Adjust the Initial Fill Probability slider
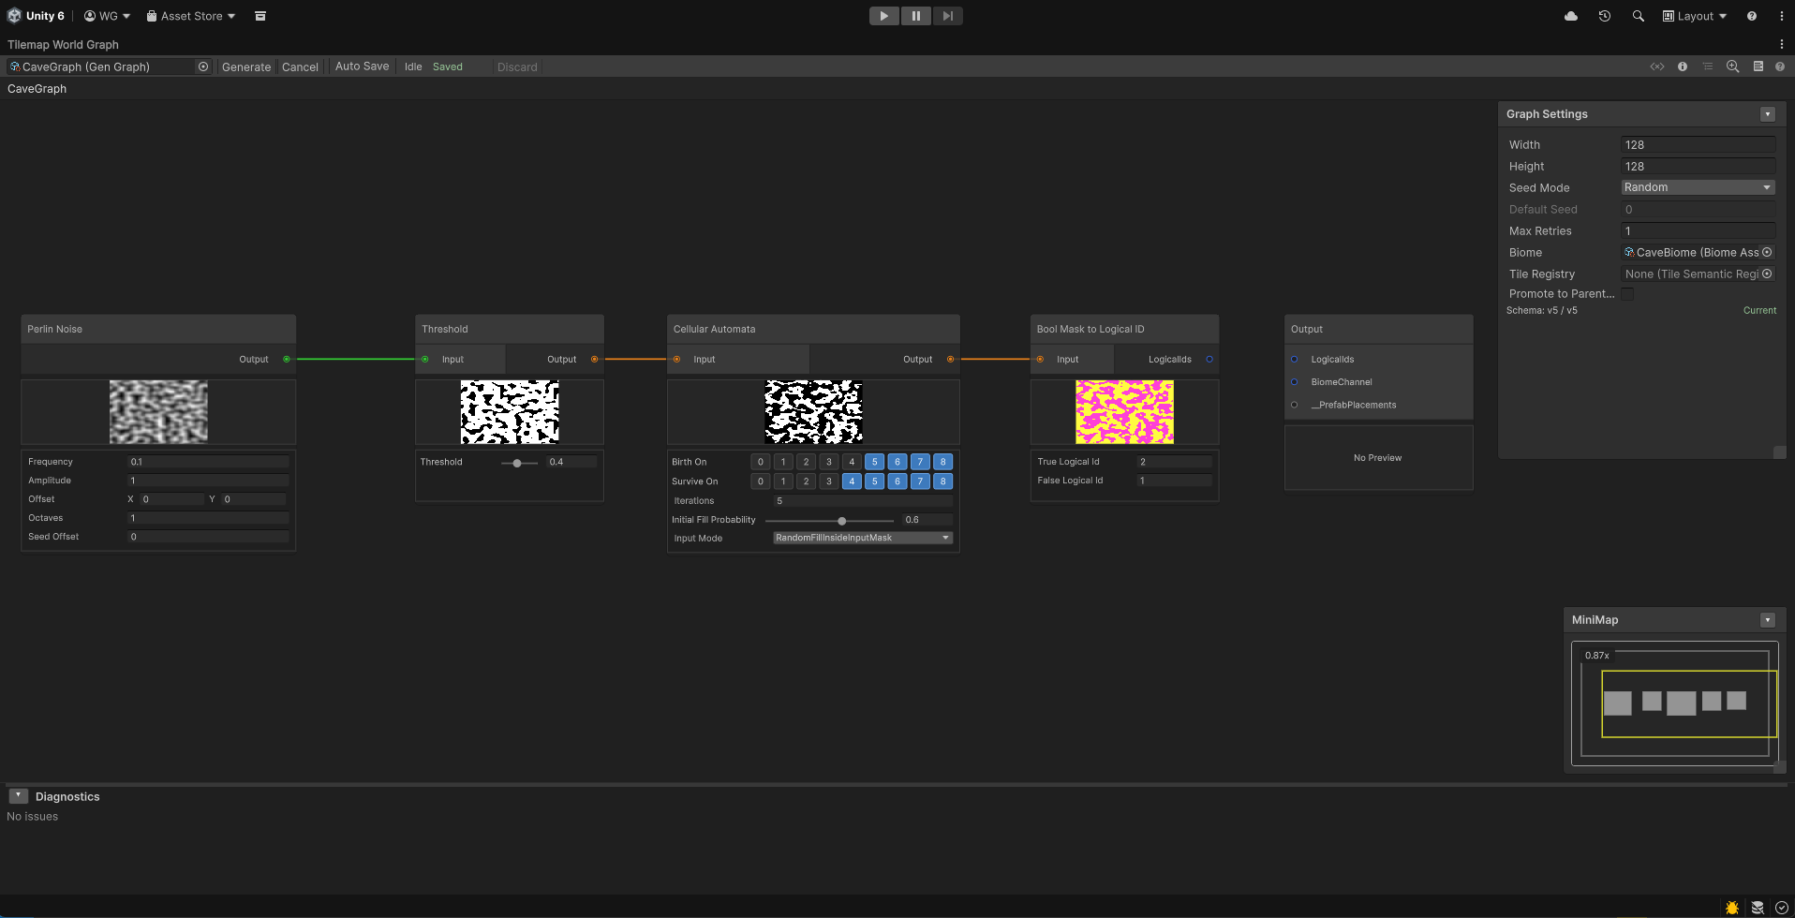 pyautogui.click(x=830, y=521)
